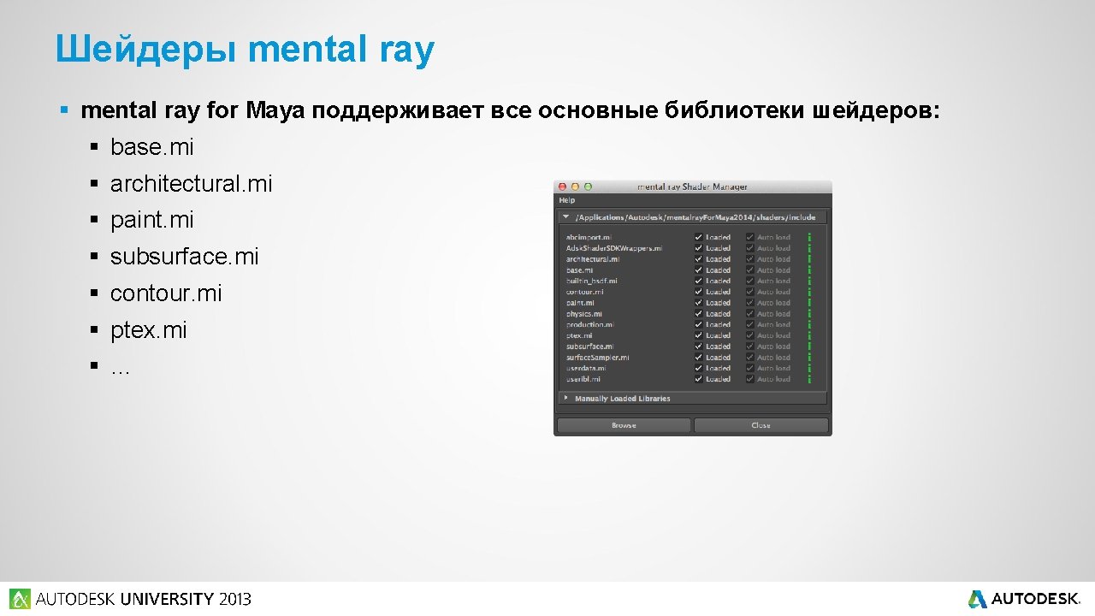Click the red close window button
This screenshot has width=1095, height=616.
click(562, 187)
